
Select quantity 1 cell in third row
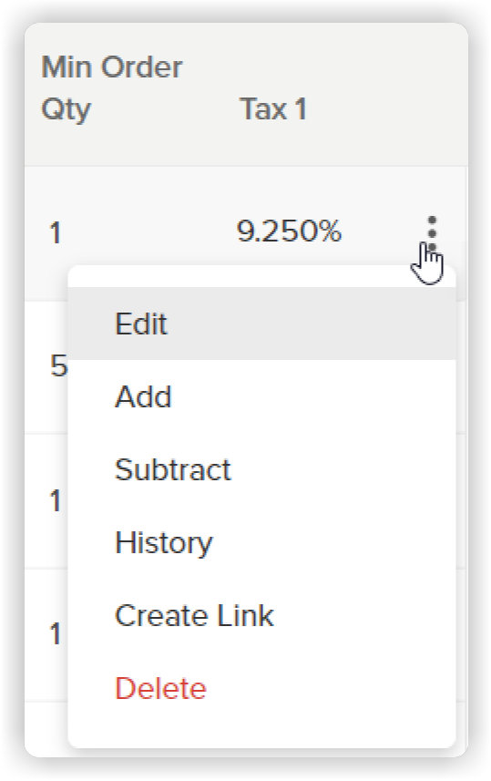[x=56, y=500]
